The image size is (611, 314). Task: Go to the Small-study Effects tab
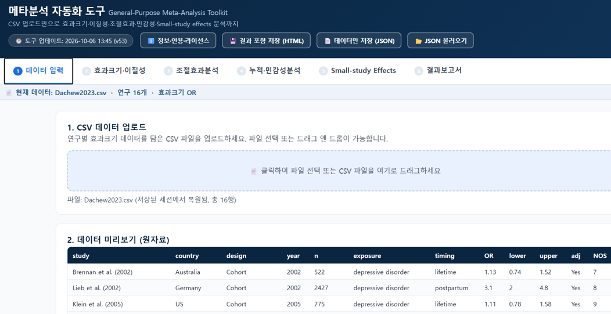[x=357, y=71]
